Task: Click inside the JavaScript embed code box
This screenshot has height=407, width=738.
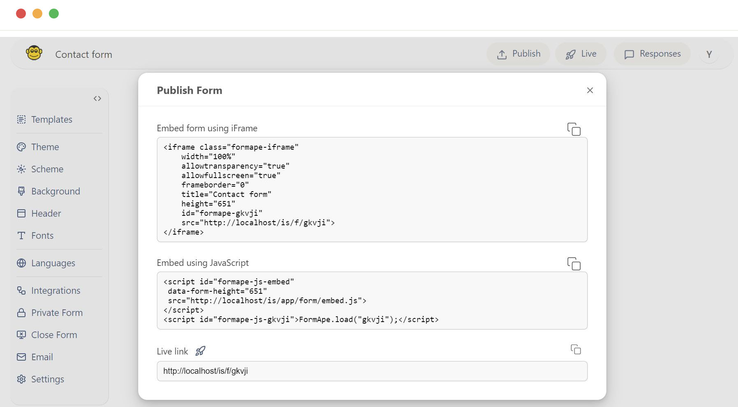Action: 372,301
